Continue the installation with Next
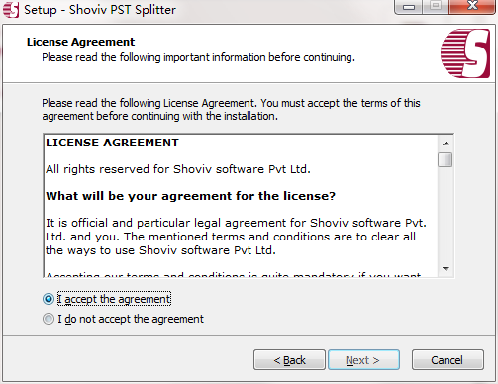 [363, 360]
